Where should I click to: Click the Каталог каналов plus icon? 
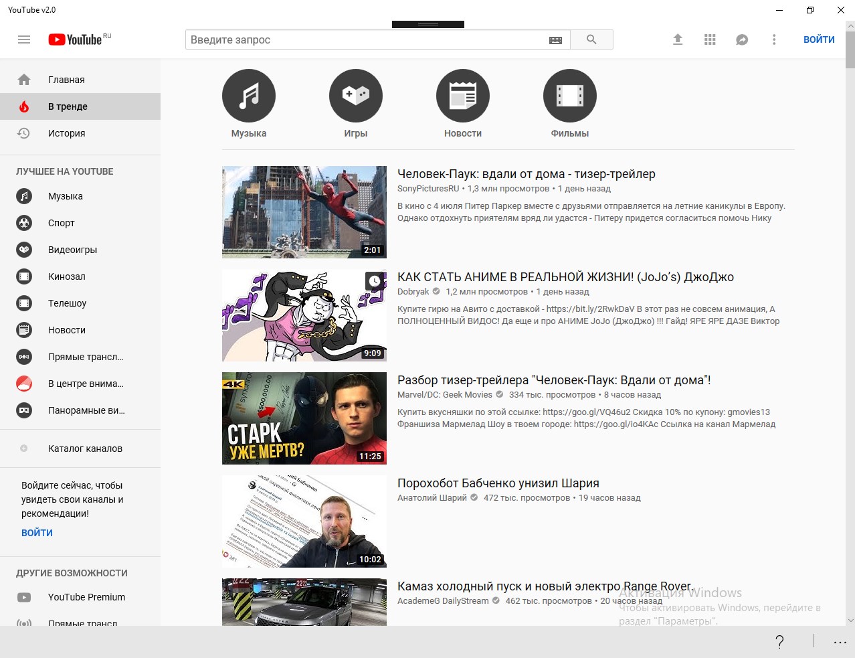pos(24,448)
